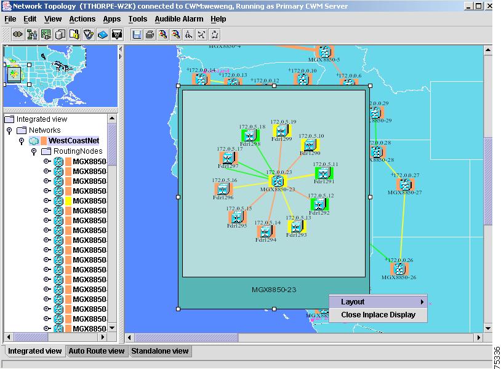Open the Edit menu
The height and width of the screenshot is (369, 501).
(x=30, y=19)
